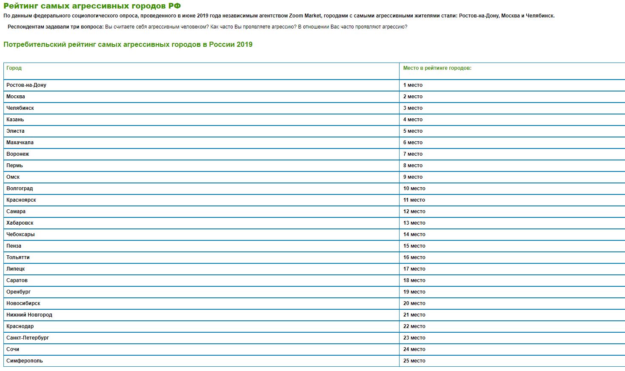Click the "25 место" ranking cell
This screenshot has height=371, width=625.
click(414, 361)
